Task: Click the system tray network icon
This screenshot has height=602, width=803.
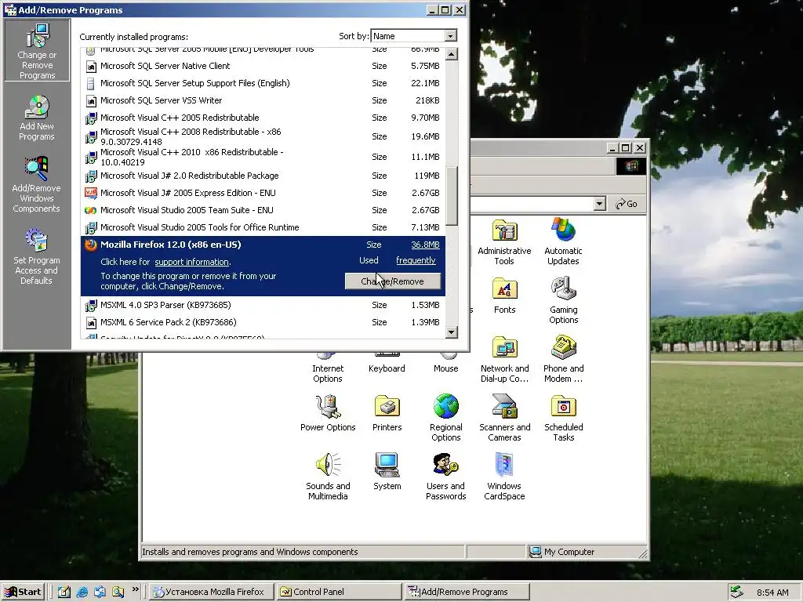Action: 736,592
